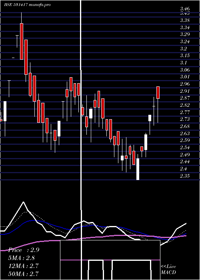The image size is (200, 280).
Task: Click the 3.34 price axis label
Action: click(x=185, y=28)
